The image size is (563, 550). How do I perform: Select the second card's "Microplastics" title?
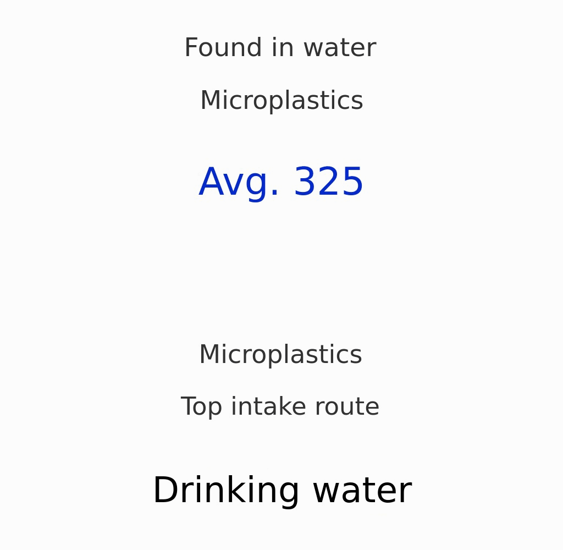[280, 355]
